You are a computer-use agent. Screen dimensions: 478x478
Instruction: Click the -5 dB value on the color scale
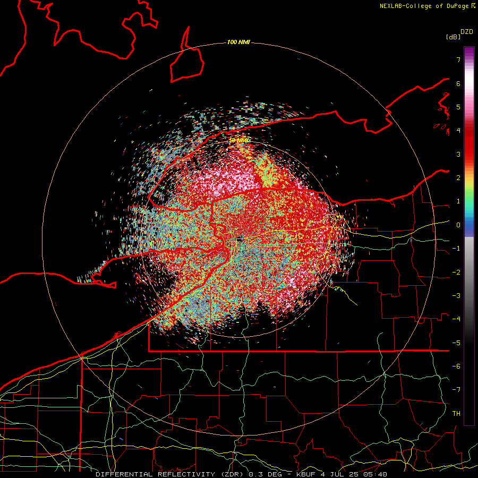pyautogui.click(x=456, y=343)
